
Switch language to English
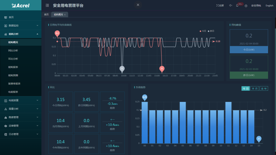(x=269, y=6)
